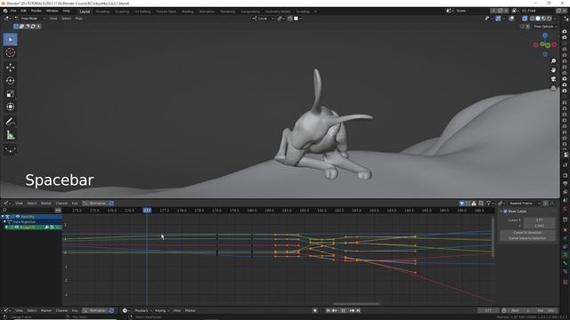Click the wrench modifier icon on green channel
The image size is (570, 320).
click(46, 228)
